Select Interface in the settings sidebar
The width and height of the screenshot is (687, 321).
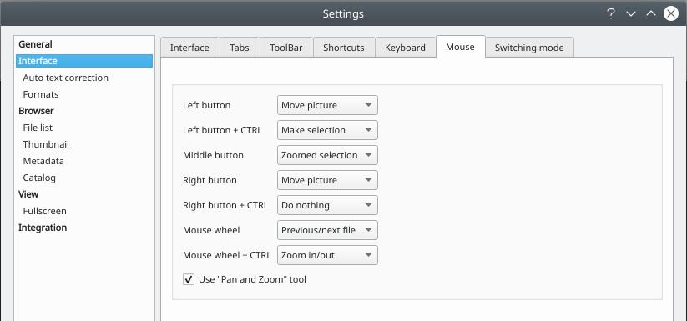click(84, 61)
